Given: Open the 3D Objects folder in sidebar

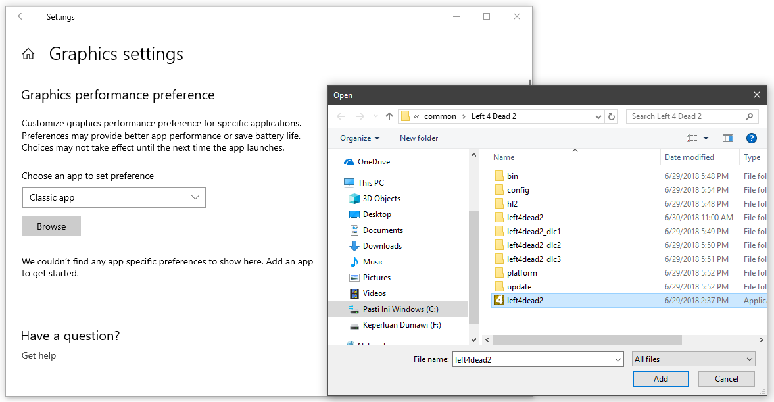Looking at the screenshot, I should click(x=381, y=199).
